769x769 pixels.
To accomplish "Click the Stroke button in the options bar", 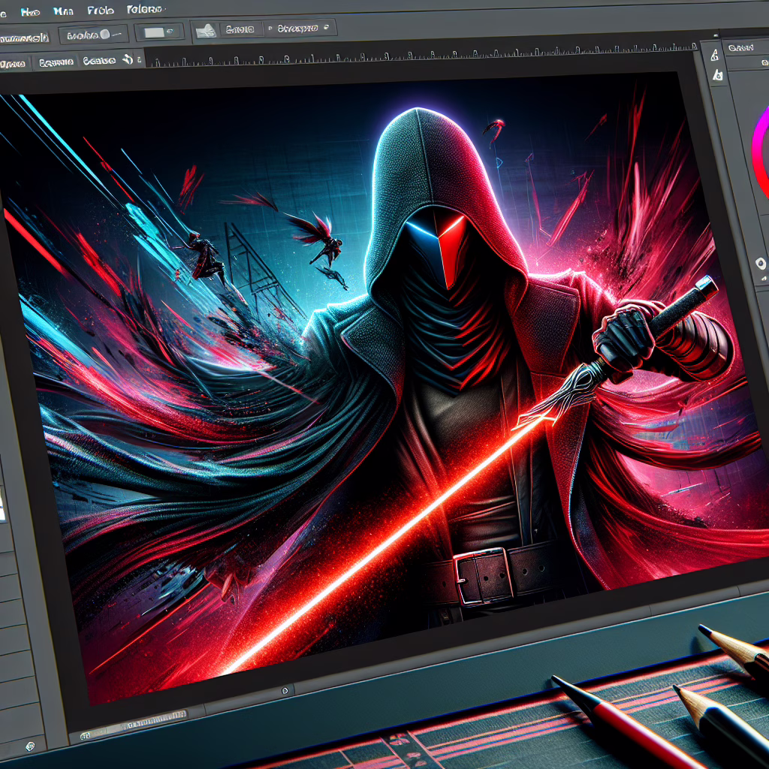I will [242, 29].
